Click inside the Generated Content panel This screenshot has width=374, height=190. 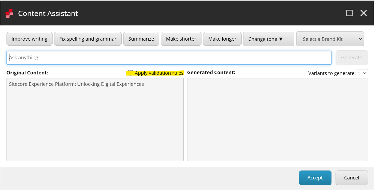click(x=277, y=119)
